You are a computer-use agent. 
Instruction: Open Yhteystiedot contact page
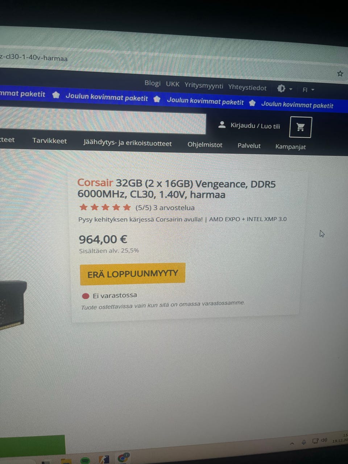(247, 87)
